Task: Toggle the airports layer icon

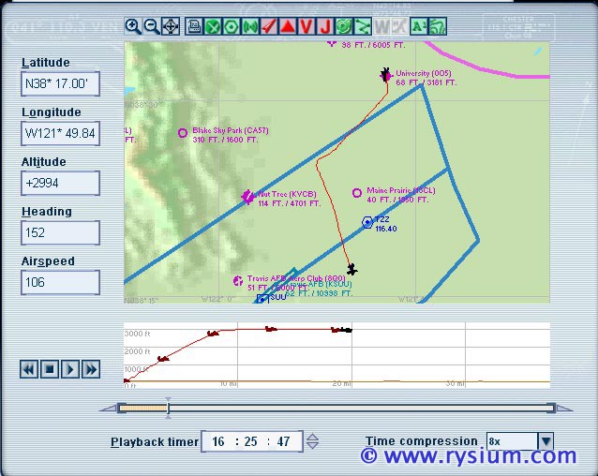Action: click(213, 26)
